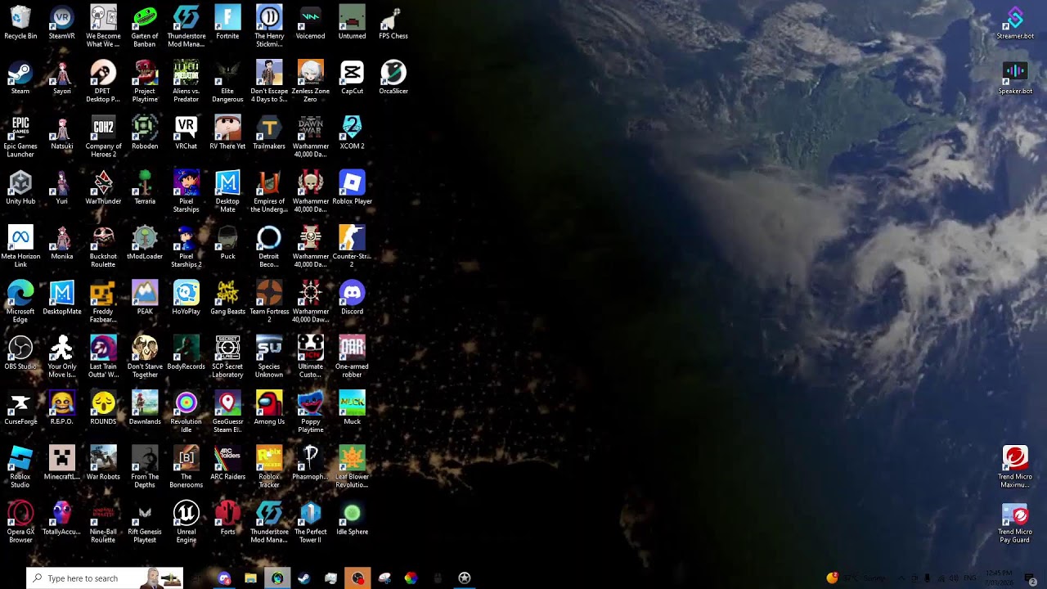
Task: Launch Among Us
Action: tap(269, 407)
